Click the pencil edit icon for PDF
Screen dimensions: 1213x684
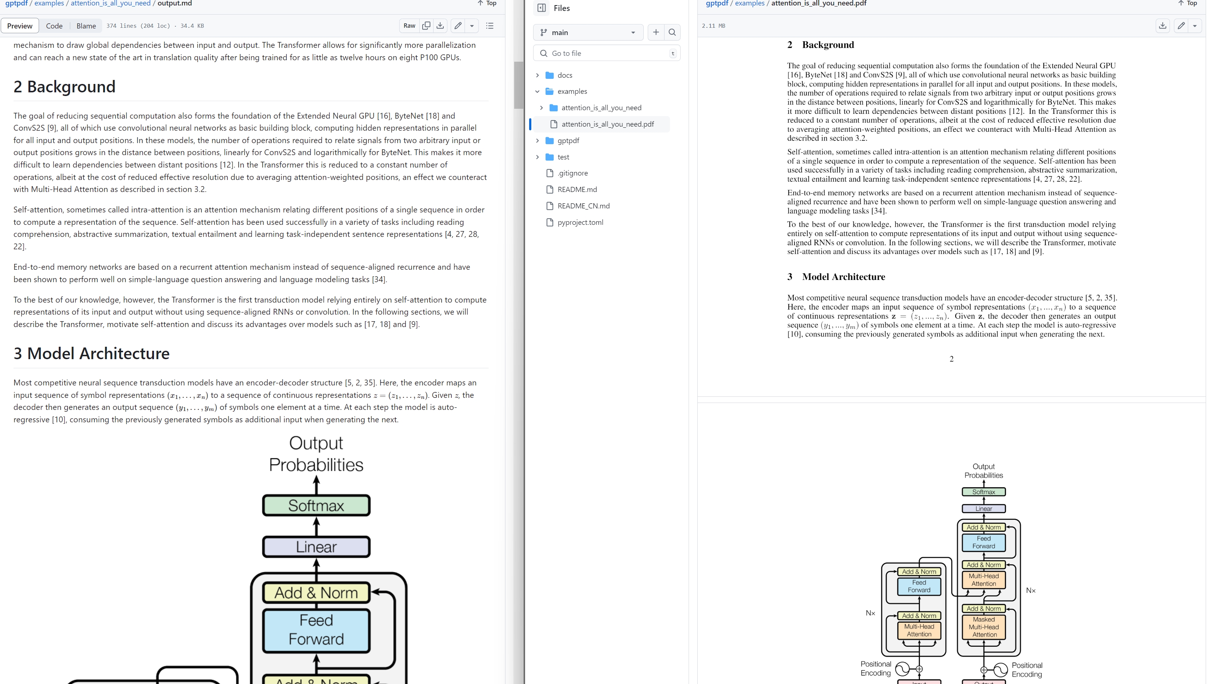tap(1181, 26)
